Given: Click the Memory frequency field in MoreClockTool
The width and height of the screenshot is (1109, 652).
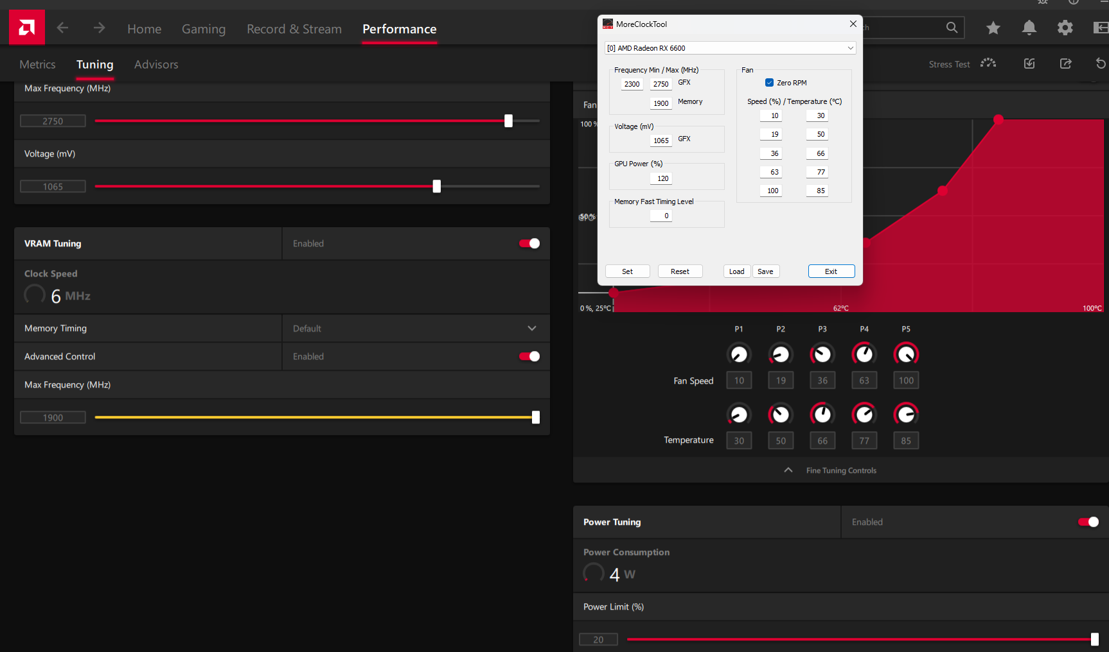Looking at the screenshot, I should [661, 103].
